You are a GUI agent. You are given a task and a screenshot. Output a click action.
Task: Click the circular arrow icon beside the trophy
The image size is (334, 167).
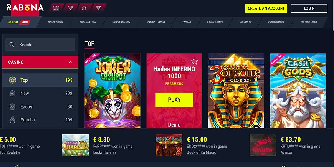[x=84, y=8]
